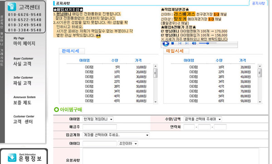The height and width of the screenshot is (164, 272).
Task: Open the 초인이하 dropdown next to 아이디
Action: point(128,143)
